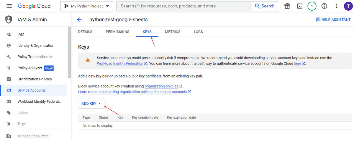
Task: Open the Help Assistant panel
Action: click(x=333, y=20)
